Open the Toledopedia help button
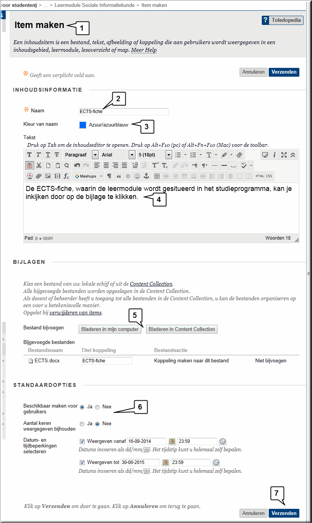312x523 pixels. [282, 20]
